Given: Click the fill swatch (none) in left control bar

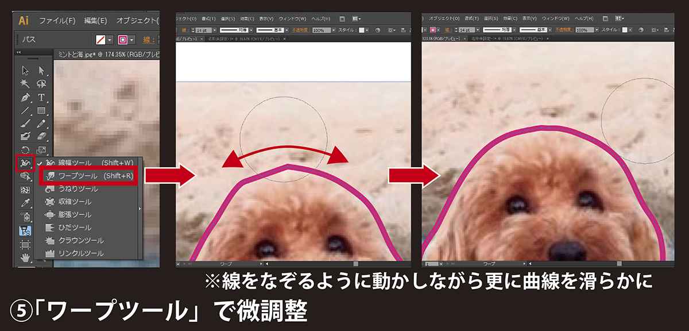Looking at the screenshot, I should (x=100, y=40).
